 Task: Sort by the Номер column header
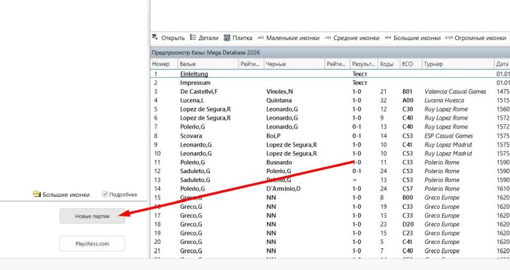[x=164, y=64]
